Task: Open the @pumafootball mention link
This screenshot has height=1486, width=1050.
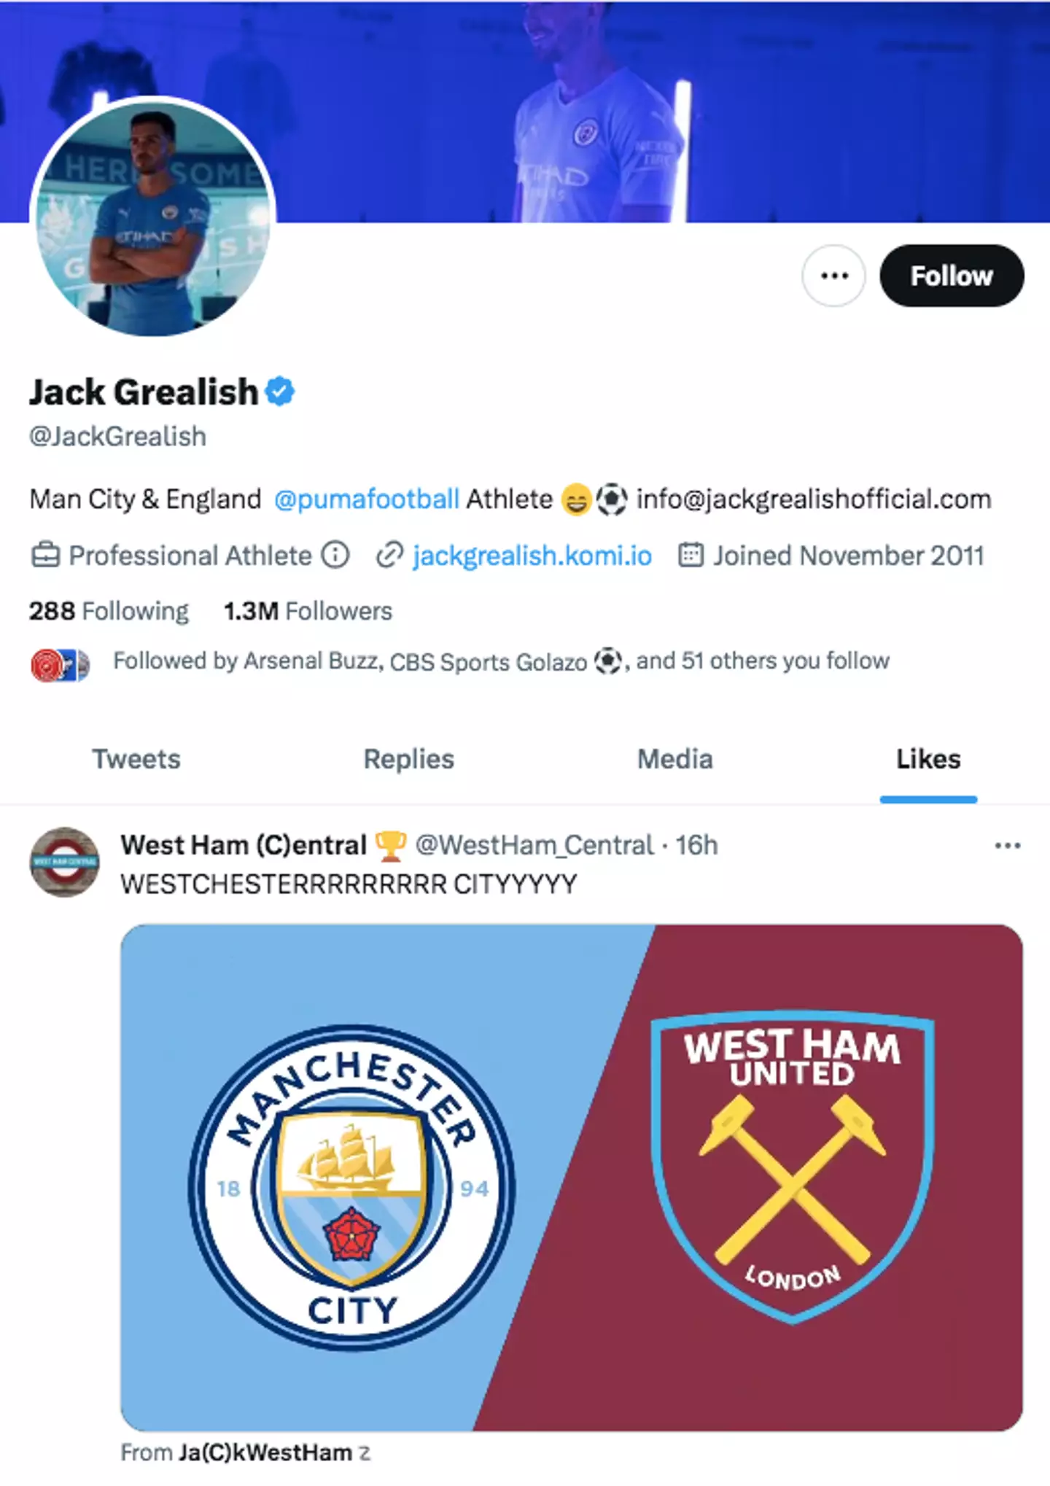Action: (x=367, y=499)
